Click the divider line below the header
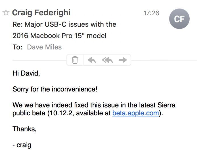This screenshot has width=197, height=154. (x=39, y=61)
